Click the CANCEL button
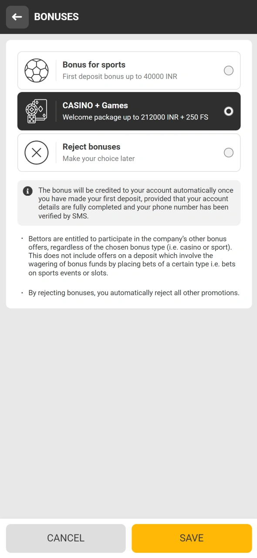The image size is (257, 558). 66,538
